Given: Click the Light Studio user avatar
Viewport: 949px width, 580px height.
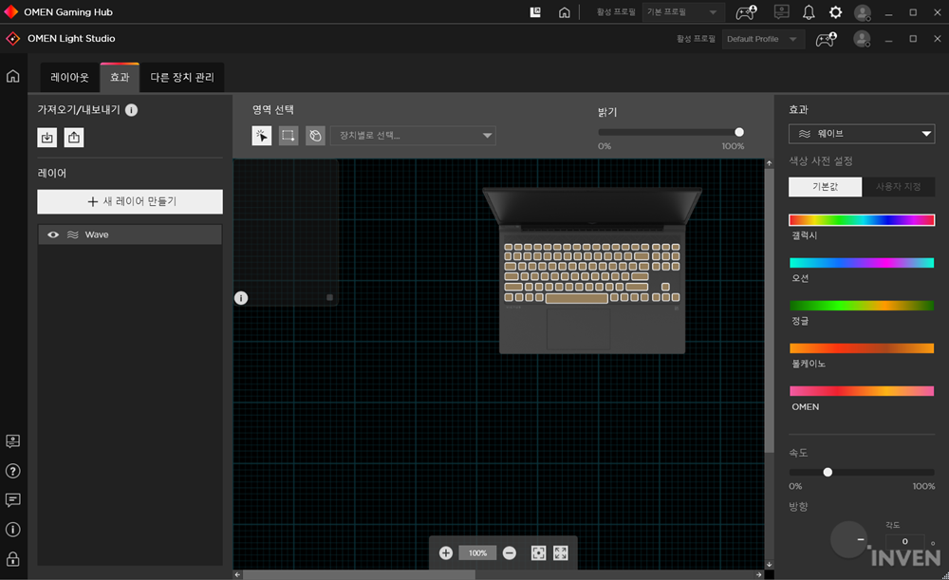Looking at the screenshot, I should click(x=862, y=39).
